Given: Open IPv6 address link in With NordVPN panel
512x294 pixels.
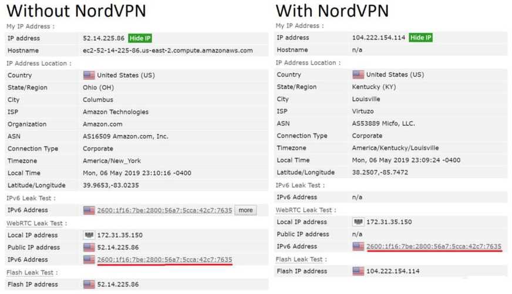Looking at the screenshot, I should [x=434, y=246].
